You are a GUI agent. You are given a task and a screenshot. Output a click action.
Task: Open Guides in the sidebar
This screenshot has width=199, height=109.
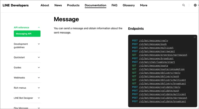[17, 67]
